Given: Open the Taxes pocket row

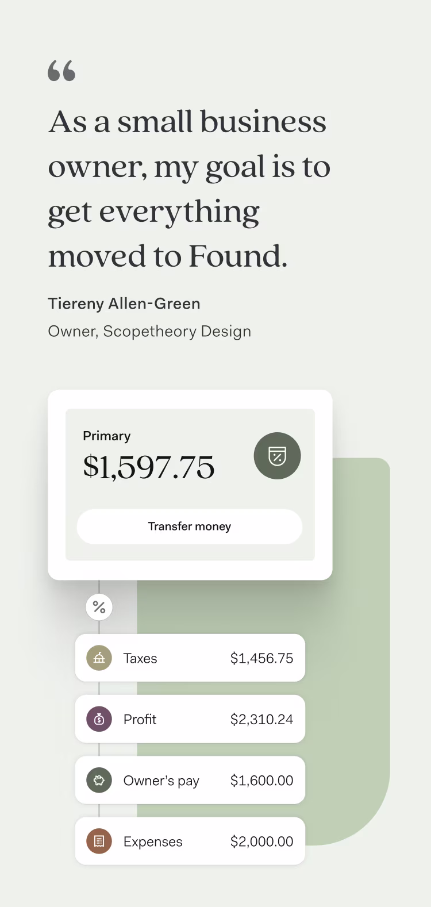Looking at the screenshot, I should [190, 658].
